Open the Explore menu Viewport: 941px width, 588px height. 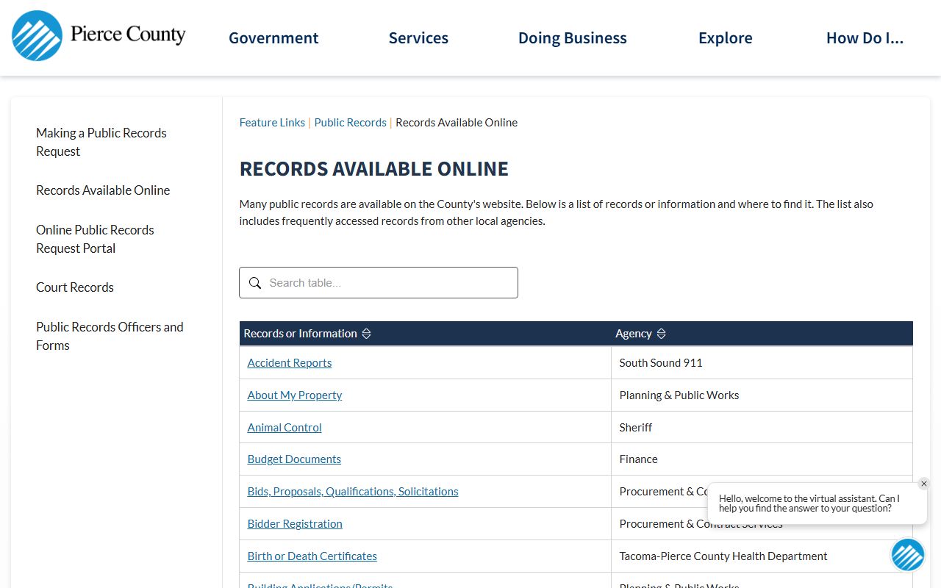click(x=726, y=38)
